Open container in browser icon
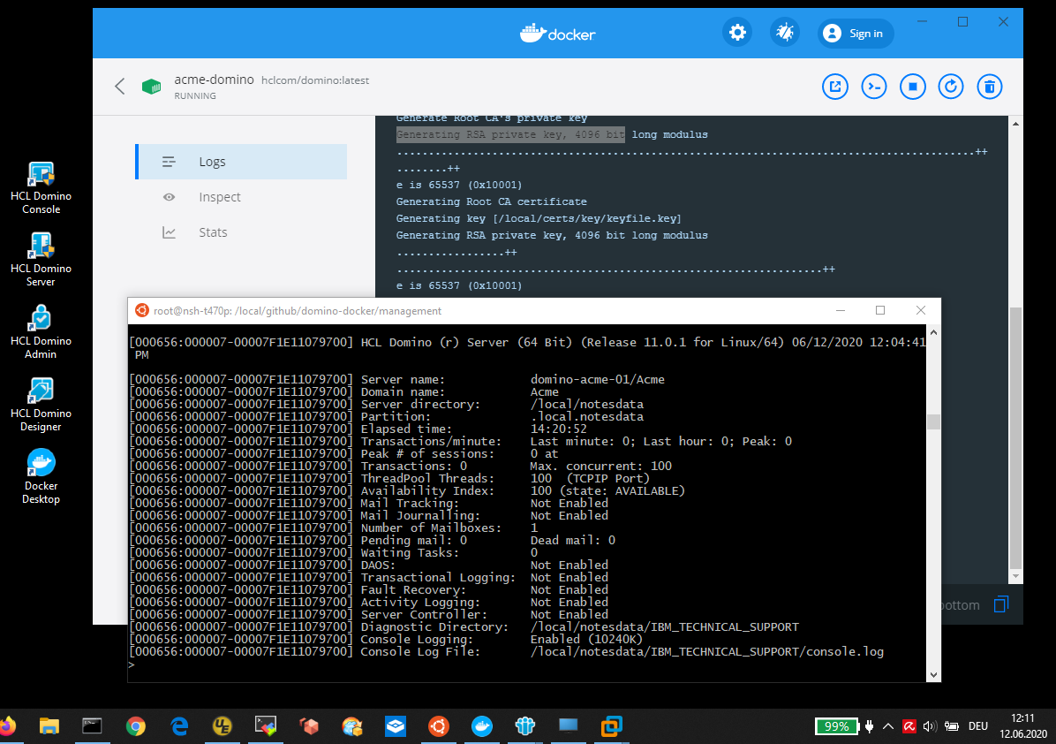 tap(835, 87)
